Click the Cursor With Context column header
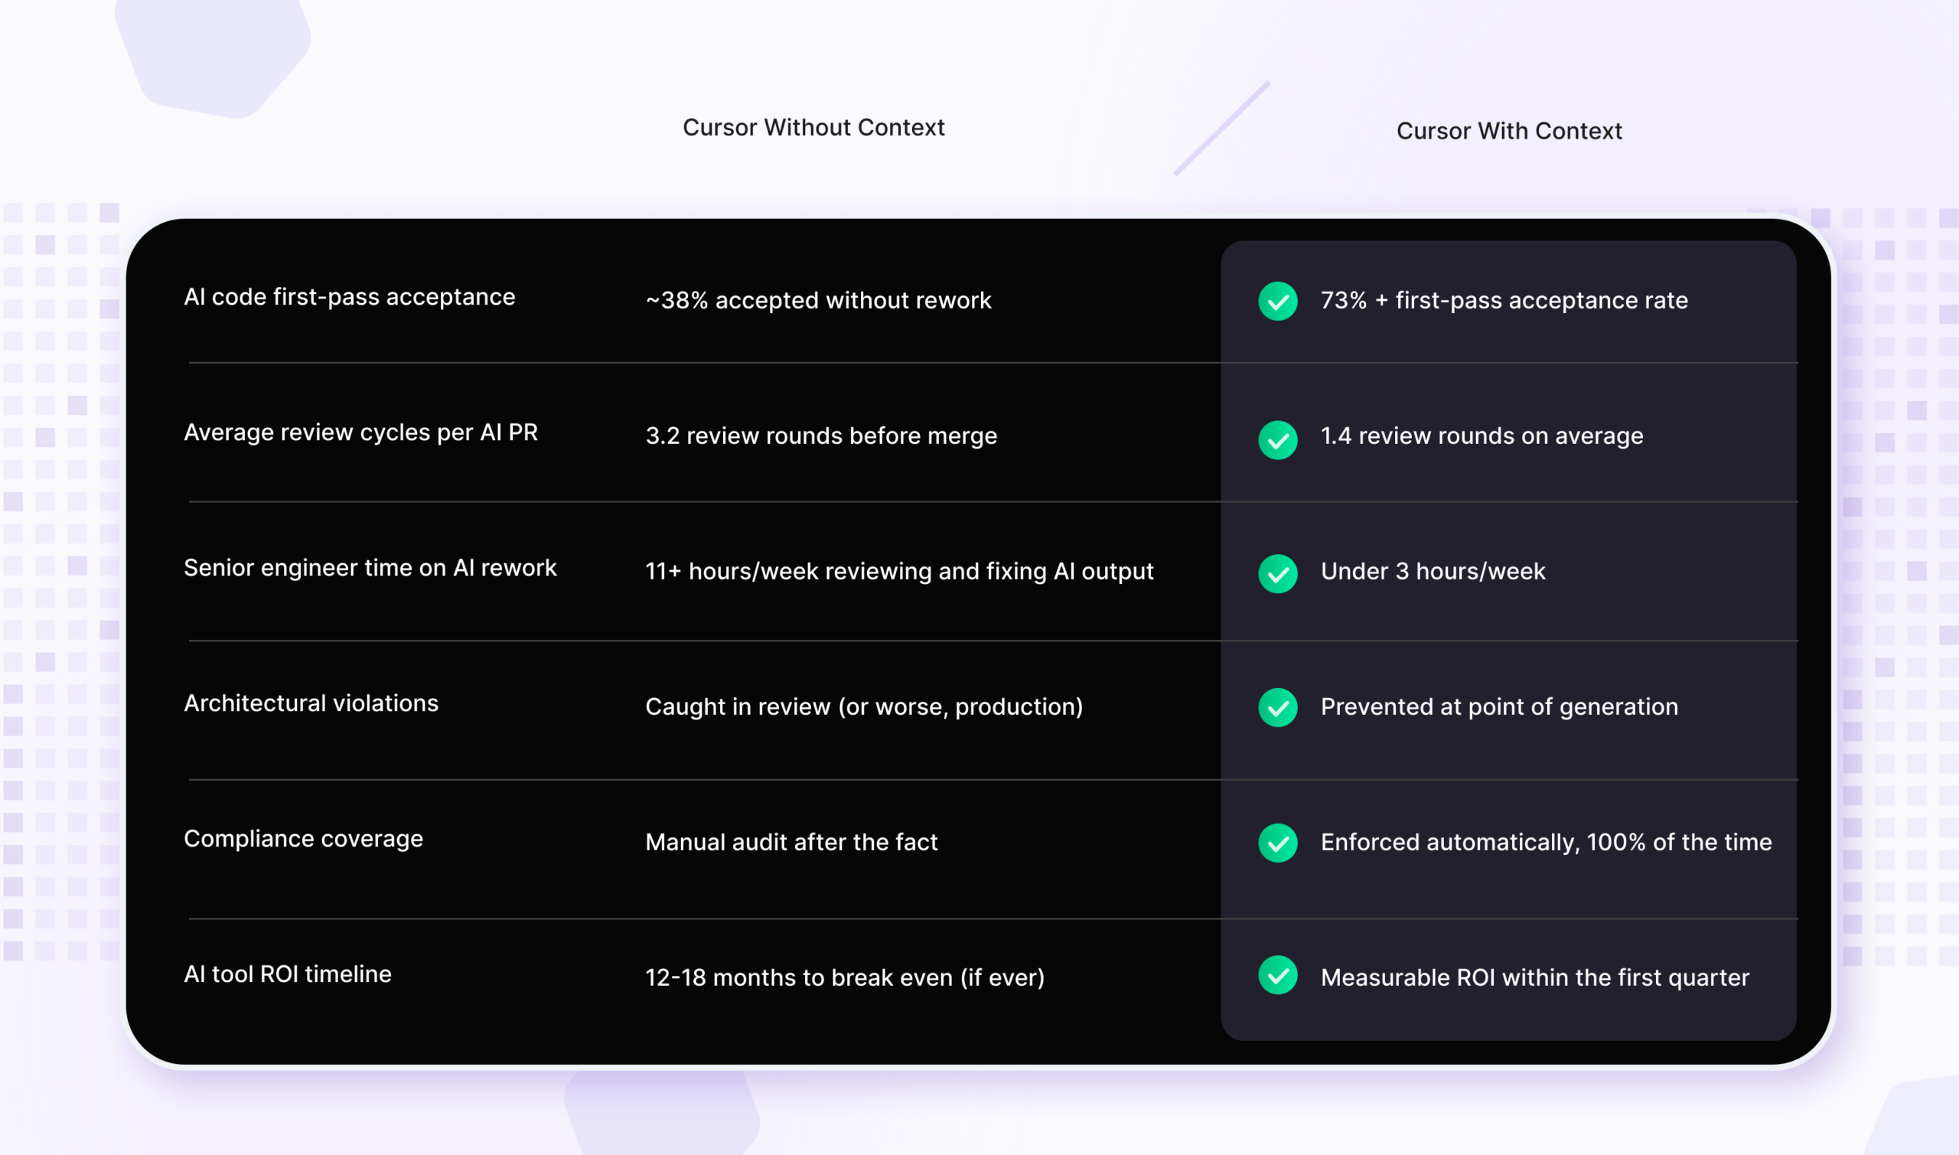The height and width of the screenshot is (1155, 1959). coord(1508,131)
